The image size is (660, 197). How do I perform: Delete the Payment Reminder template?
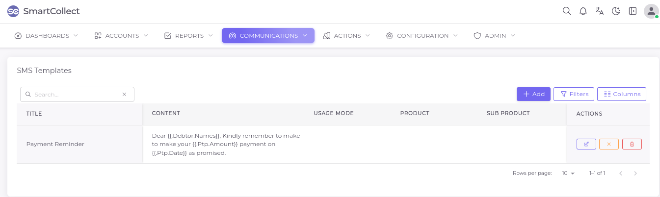pyautogui.click(x=632, y=144)
